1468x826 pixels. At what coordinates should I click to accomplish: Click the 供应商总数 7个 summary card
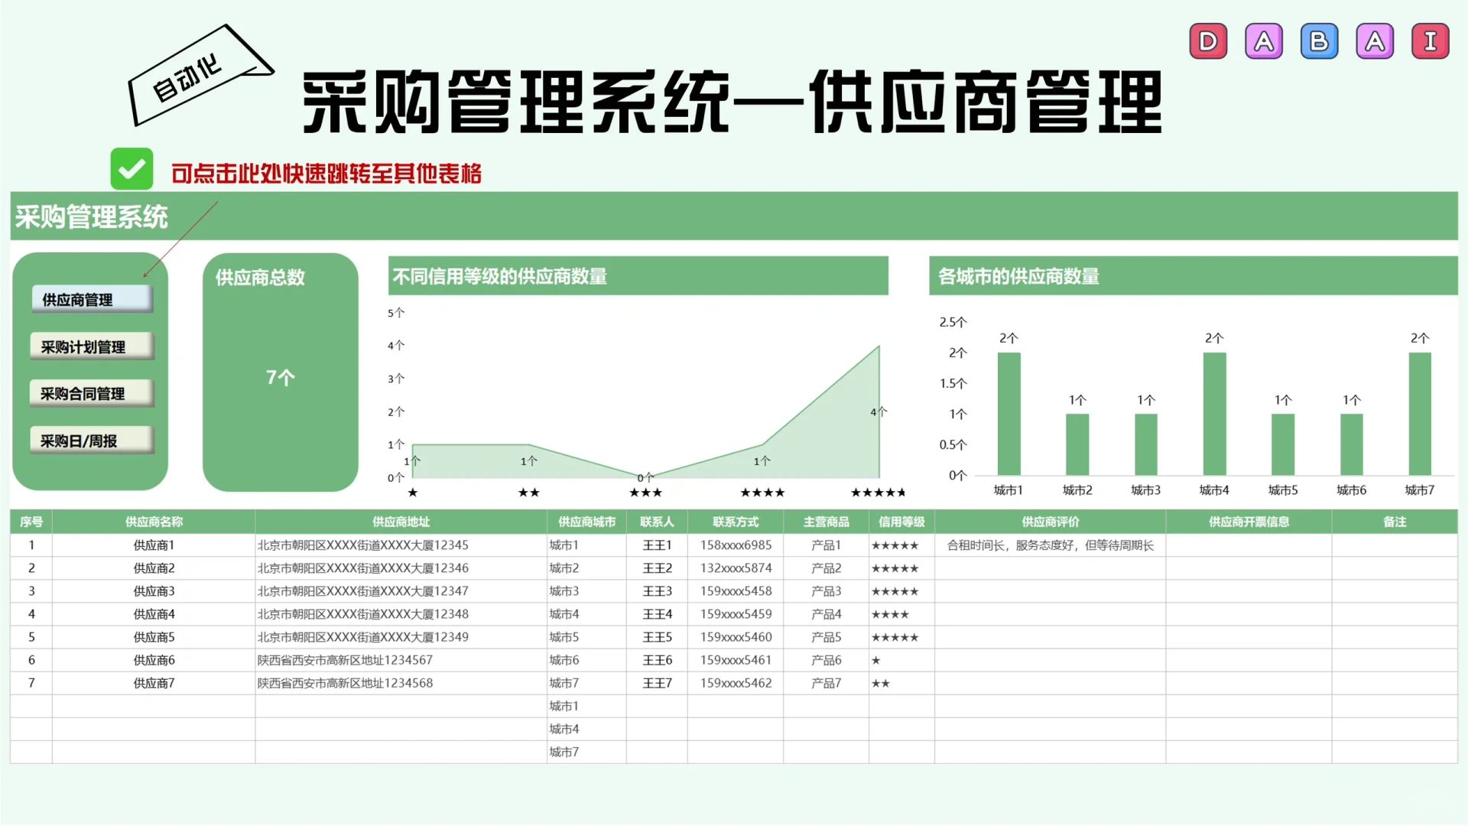[280, 372]
